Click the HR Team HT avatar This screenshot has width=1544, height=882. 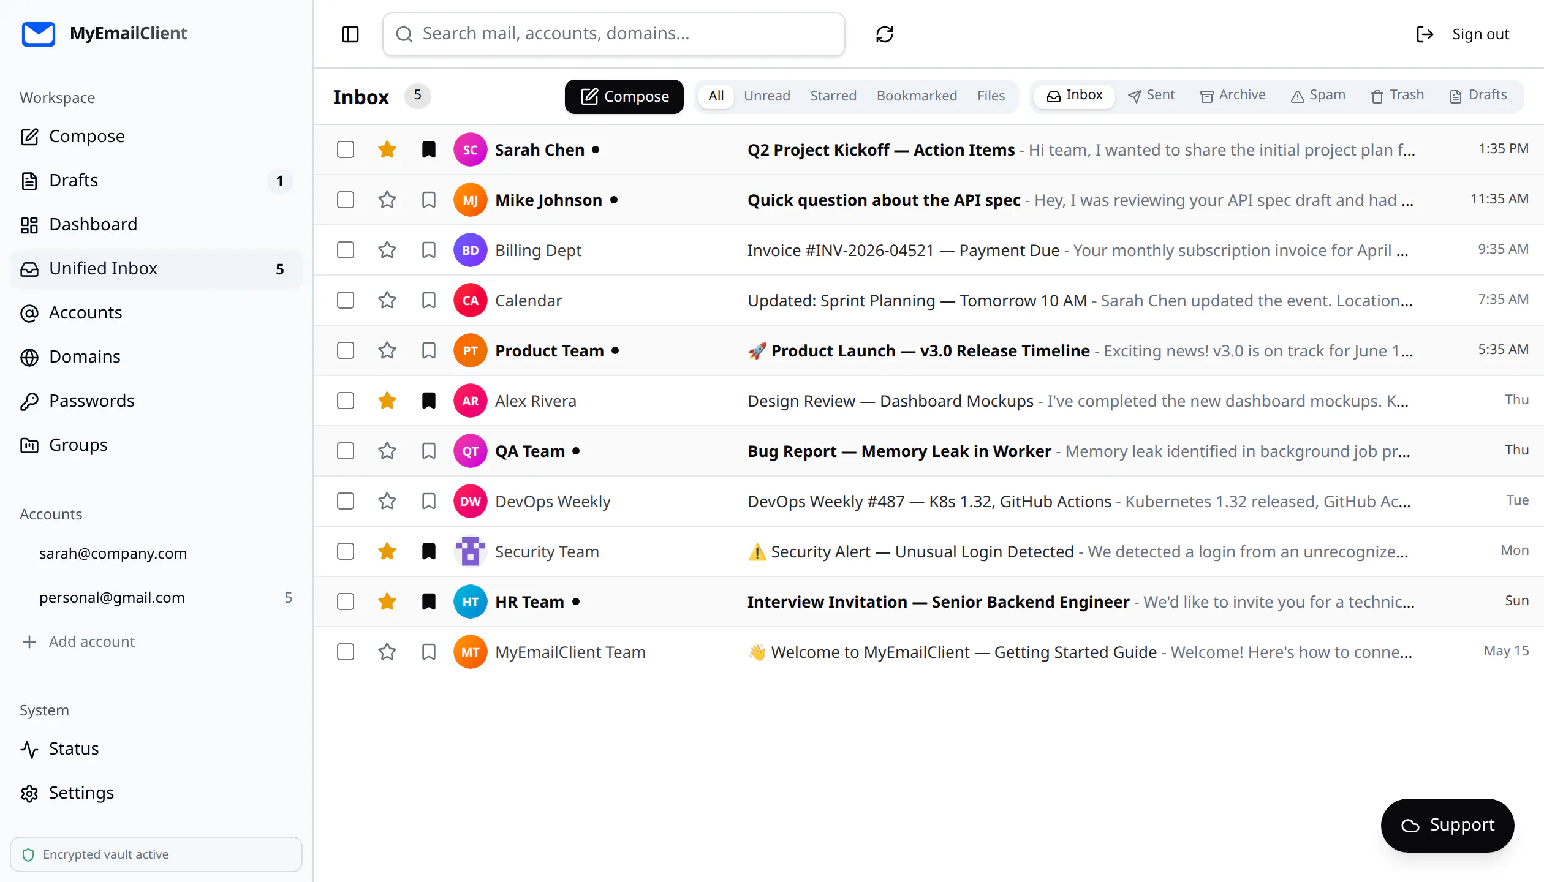point(471,601)
